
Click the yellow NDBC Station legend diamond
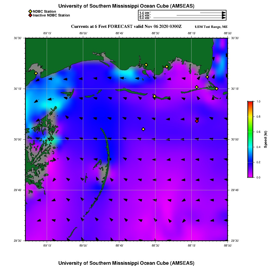point(30,12)
